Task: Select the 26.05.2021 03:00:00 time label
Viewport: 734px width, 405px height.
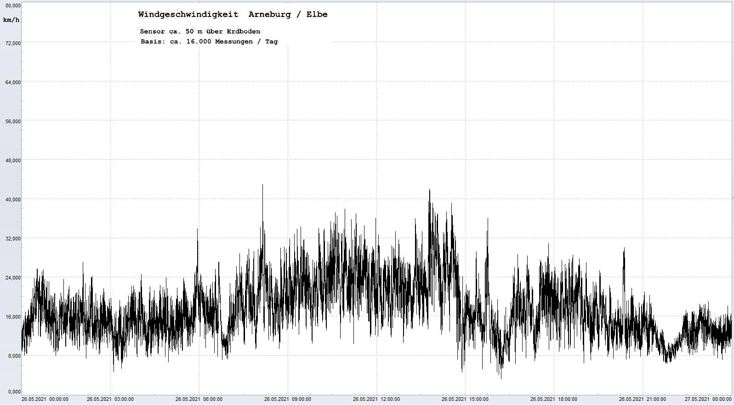Action: coord(110,399)
